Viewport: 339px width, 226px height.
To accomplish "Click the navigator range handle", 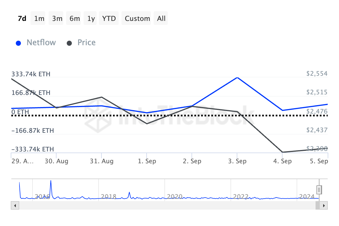I will click(x=319, y=189).
